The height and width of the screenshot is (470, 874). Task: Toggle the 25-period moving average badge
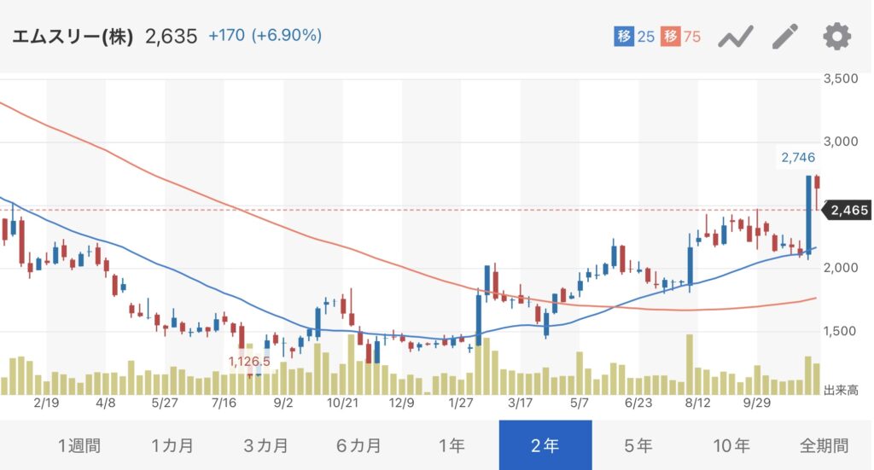click(x=634, y=37)
